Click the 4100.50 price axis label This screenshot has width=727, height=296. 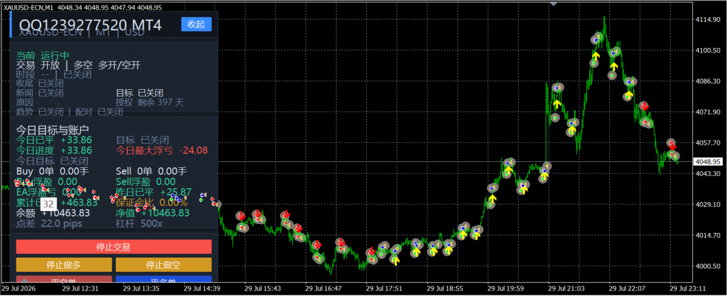(x=707, y=50)
